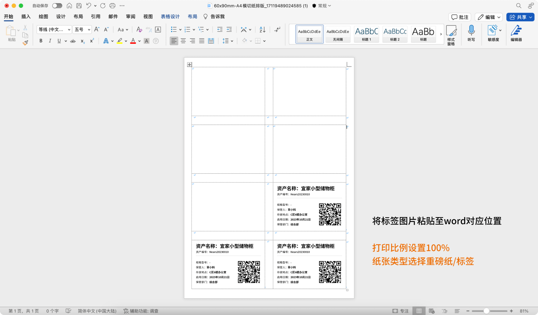This screenshot has width=538, height=315.
Task: Apply red font color
Action: click(x=133, y=41)
